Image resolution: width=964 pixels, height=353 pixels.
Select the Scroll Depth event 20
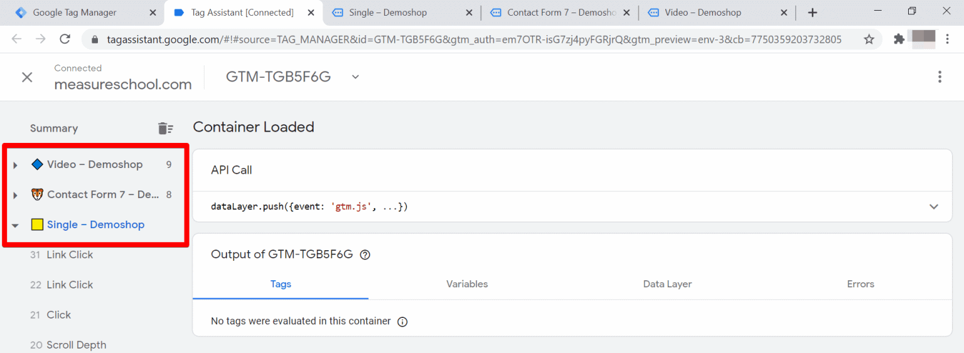(x=76, y=345)
